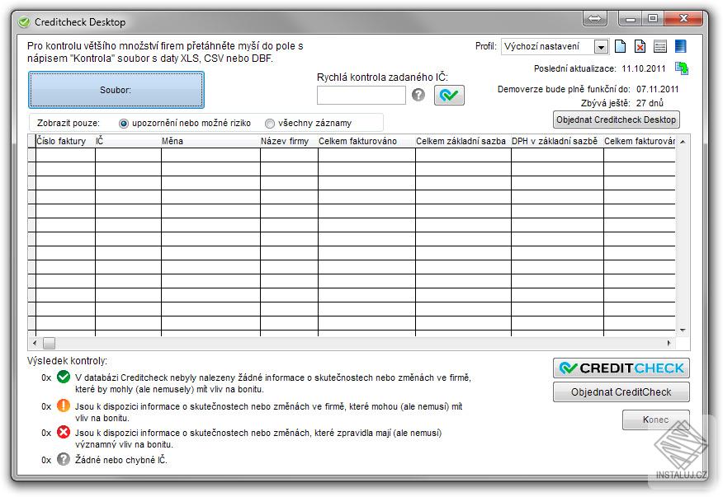Delete the current profile using the red X icon
Screen dimensions: 723x497
coord(641,46)
